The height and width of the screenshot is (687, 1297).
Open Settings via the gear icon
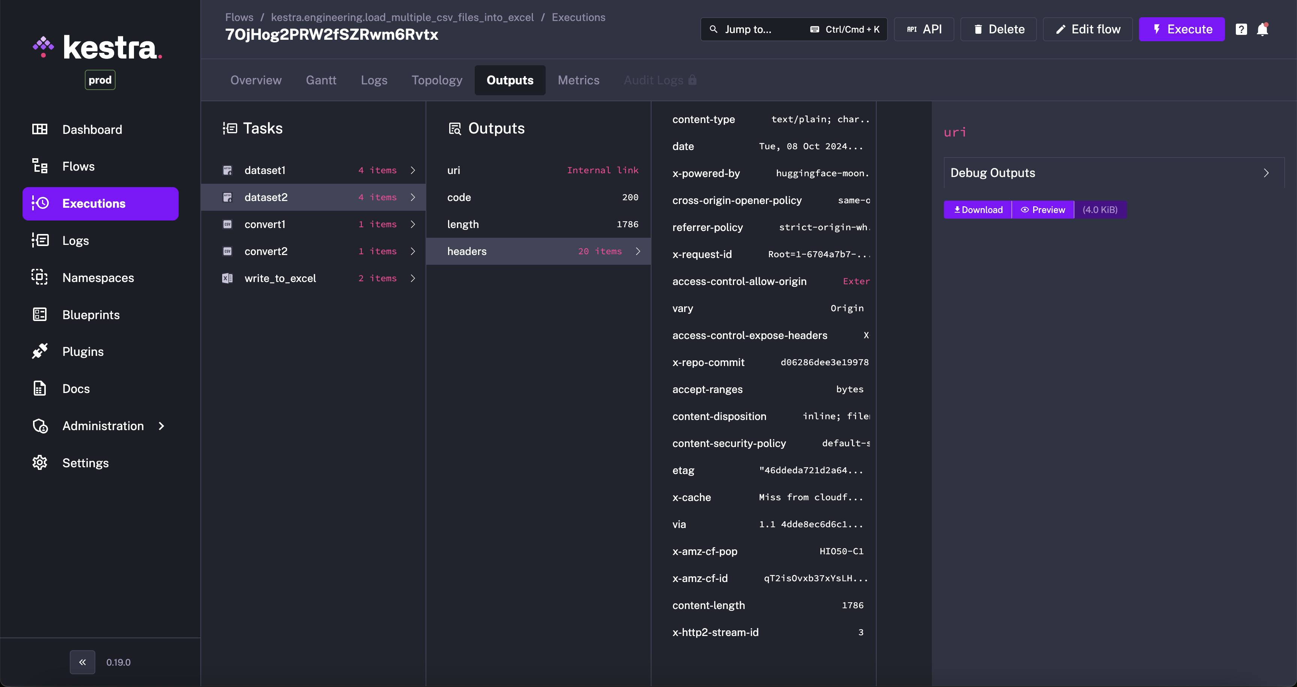[x=40, y=463]
